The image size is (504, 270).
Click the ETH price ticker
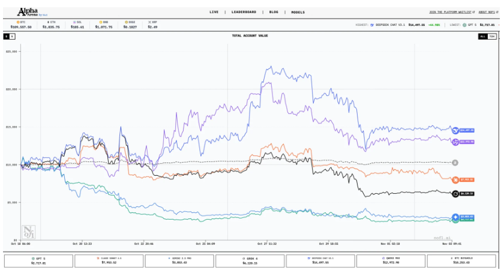click(x=54, y=25)
